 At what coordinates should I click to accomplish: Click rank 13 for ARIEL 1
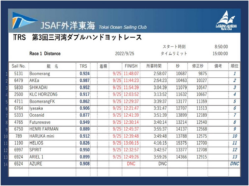(x=235, y=157)
